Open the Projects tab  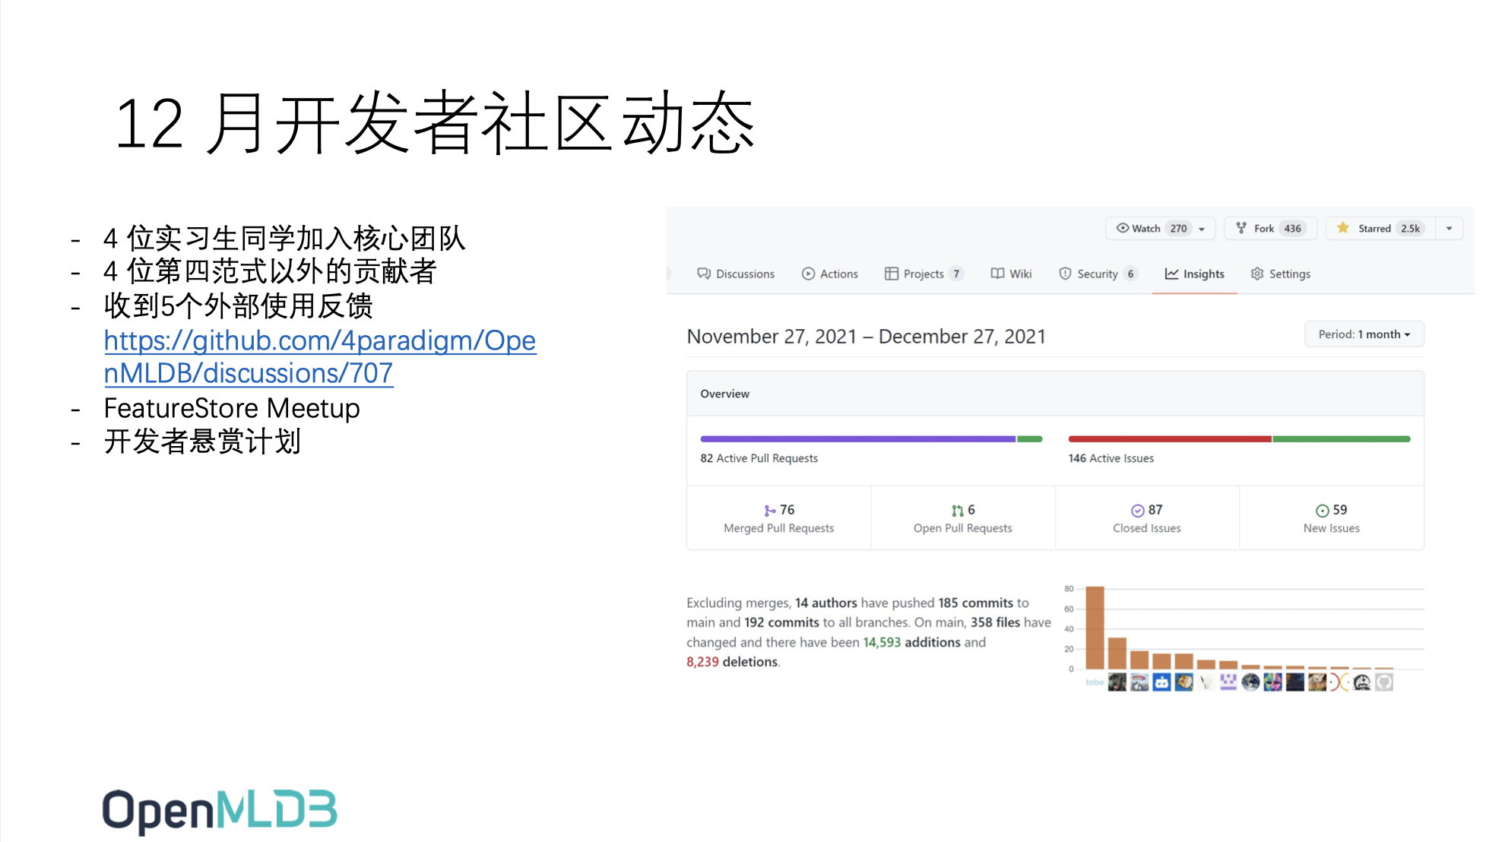pos(923,274)
